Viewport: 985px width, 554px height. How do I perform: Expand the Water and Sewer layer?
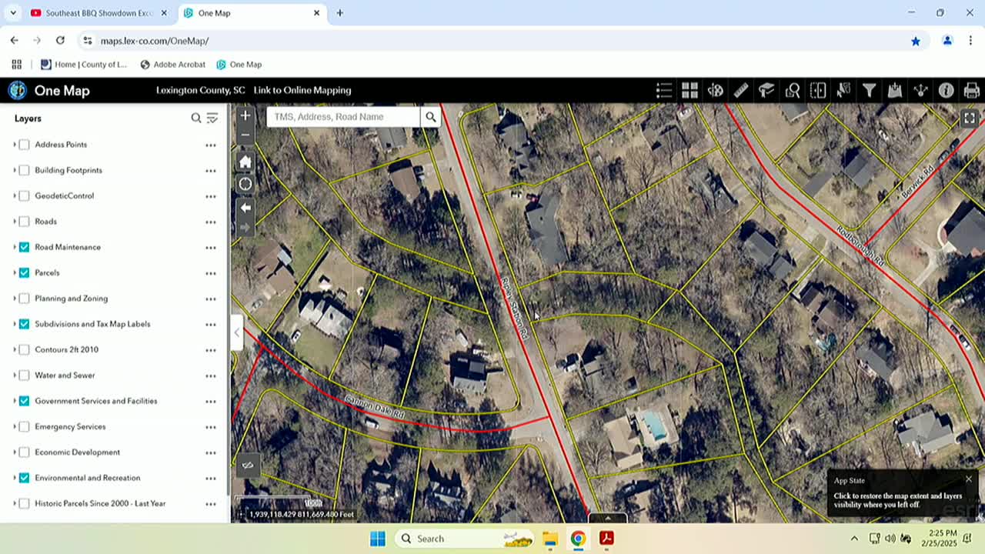coord(15,375)
